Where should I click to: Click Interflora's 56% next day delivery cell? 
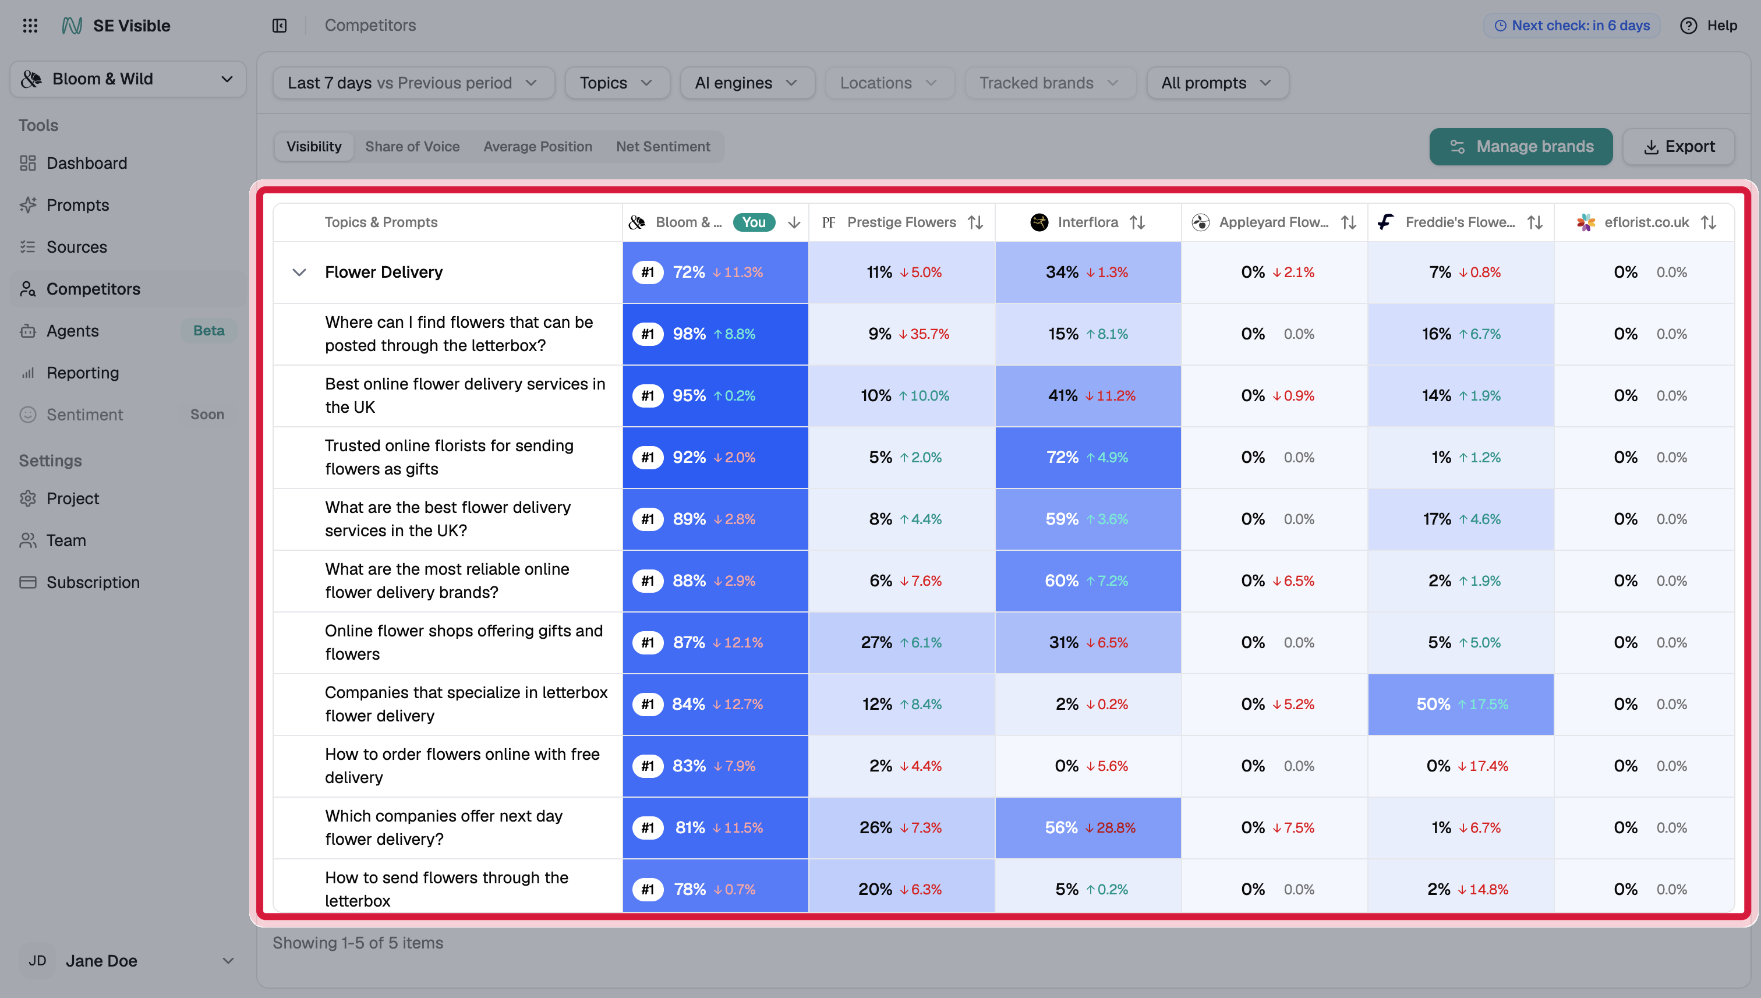tap(1088, 827)
